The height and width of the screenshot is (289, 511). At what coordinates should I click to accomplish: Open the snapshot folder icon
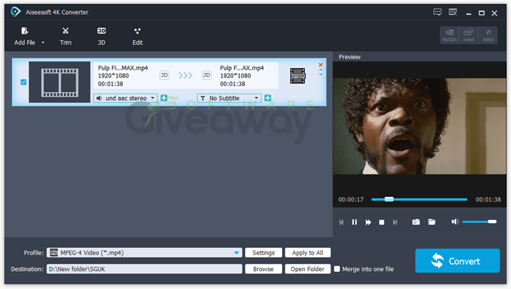click(432, 222)
